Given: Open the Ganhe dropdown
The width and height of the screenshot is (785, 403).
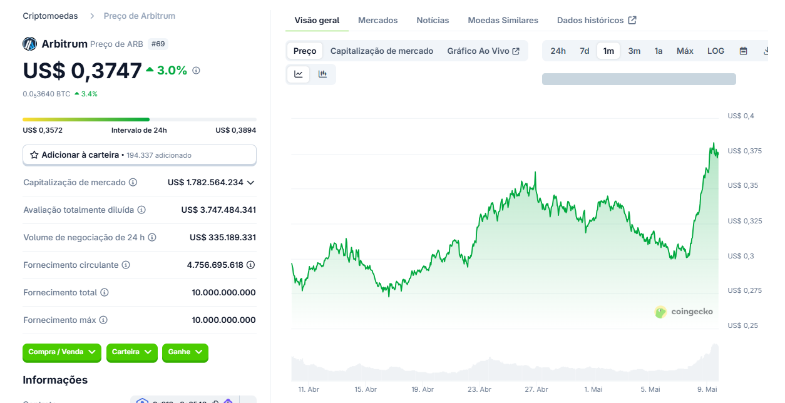Looking at the screenshot, I should (185, 352).
